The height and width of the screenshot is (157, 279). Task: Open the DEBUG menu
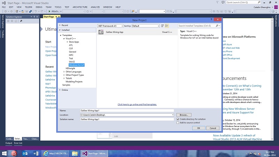click(39, 7)
